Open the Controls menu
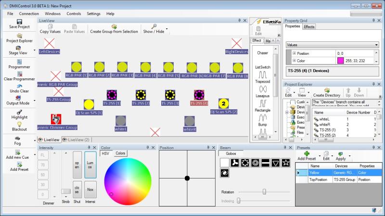This screenshot has width=385, height=216. (x=74, y=13)
